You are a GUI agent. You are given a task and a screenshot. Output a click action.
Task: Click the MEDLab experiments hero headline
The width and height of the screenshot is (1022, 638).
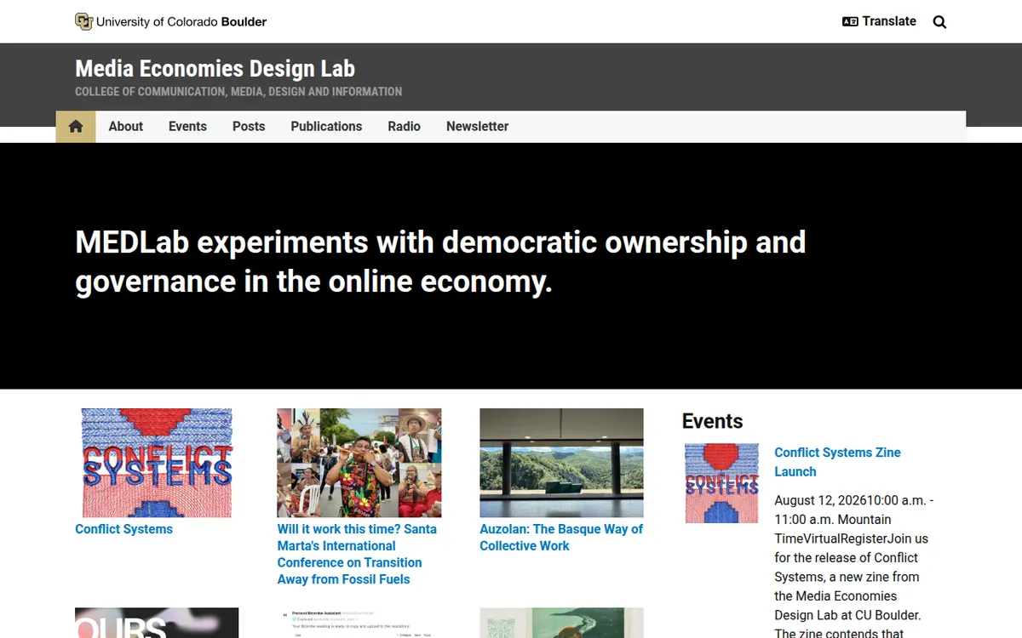point(440,262)
